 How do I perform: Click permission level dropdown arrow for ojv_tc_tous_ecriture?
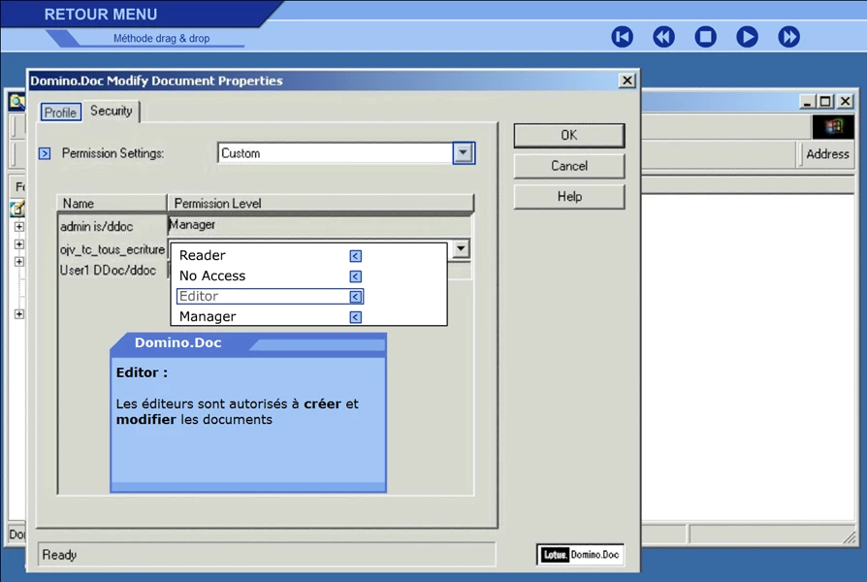click(x=461, y=249)
